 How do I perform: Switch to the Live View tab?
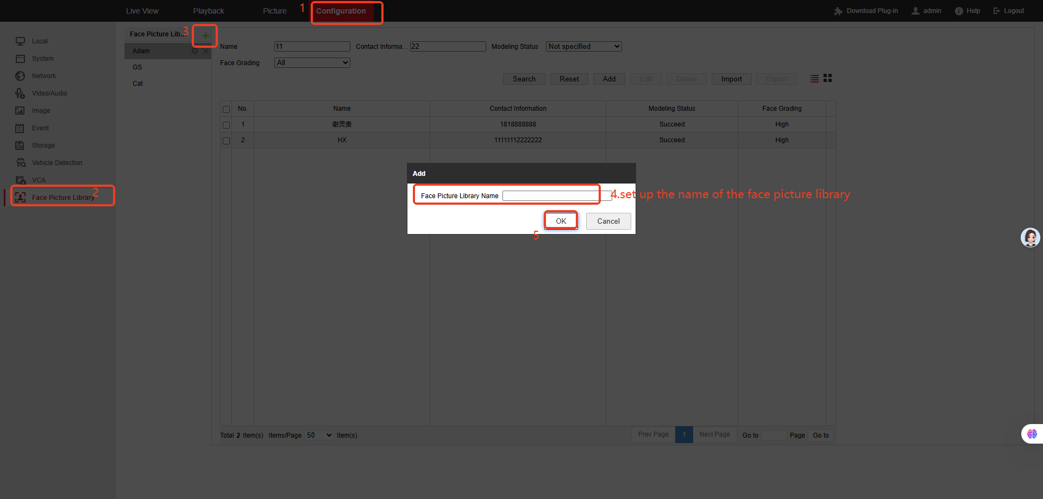(142, 11)
